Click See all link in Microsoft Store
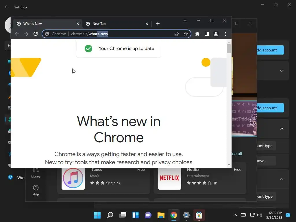296x222 pixels. (x=237, y=154)
